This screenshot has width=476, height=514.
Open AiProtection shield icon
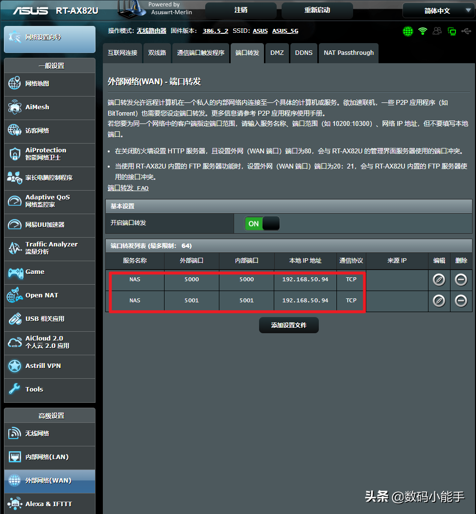click(15, 154)
